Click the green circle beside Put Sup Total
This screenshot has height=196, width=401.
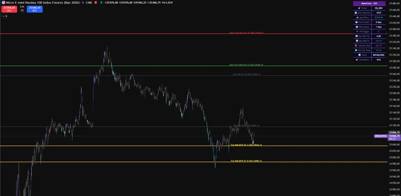(x=355, y=50)
